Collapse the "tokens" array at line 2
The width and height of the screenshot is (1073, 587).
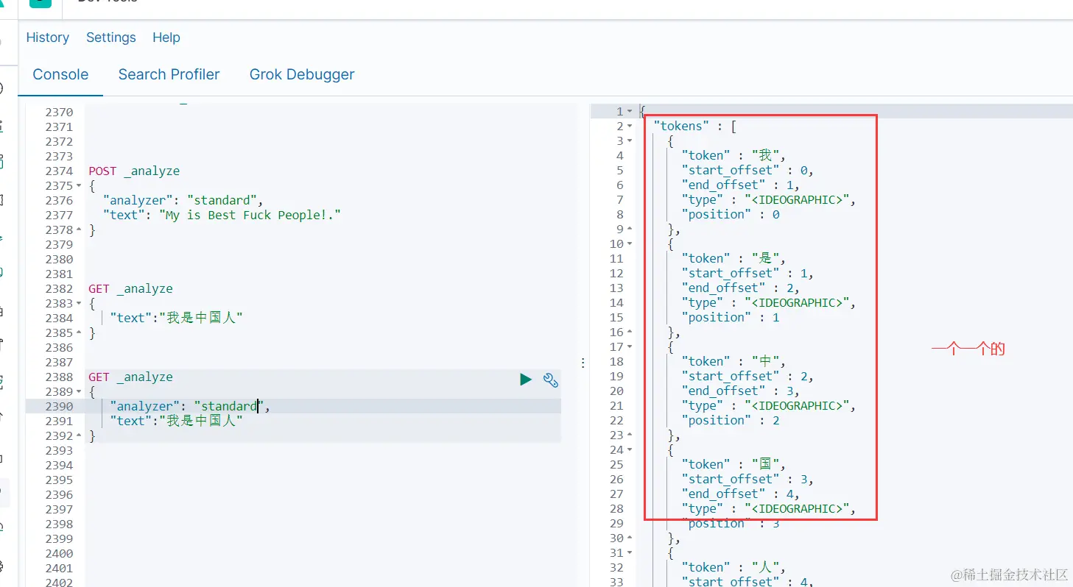click(630, 127)
